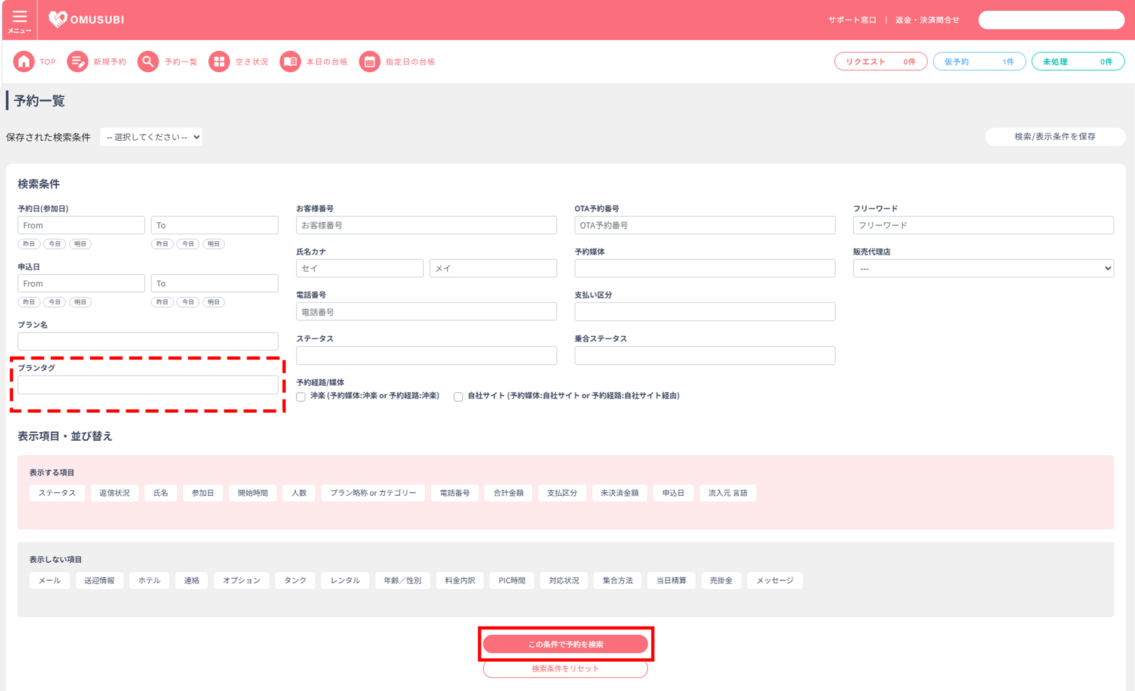Image resolution: width=1135 pixels, height=691 pixels.
Task: Click the オプション hidden-item tag
Action: click(x=241, y=581)
